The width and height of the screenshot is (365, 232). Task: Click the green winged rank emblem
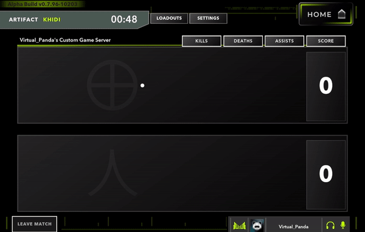[239, 225]
